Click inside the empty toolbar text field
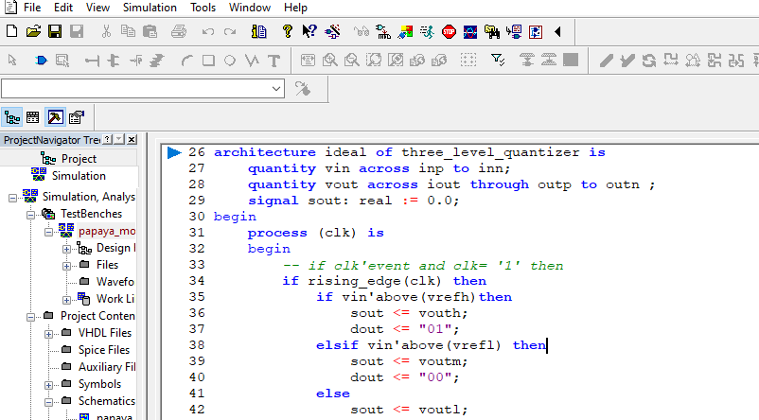 click(x=135, y=89)
